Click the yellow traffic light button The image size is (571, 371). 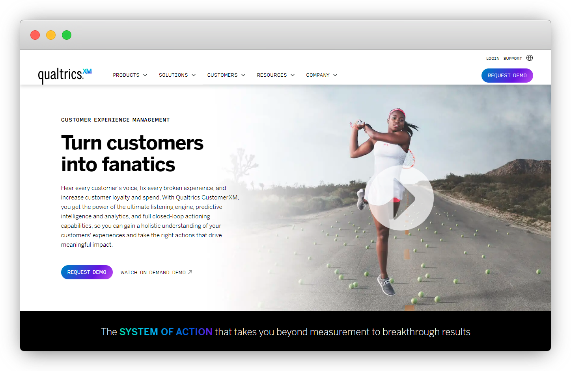pos(51,35)
